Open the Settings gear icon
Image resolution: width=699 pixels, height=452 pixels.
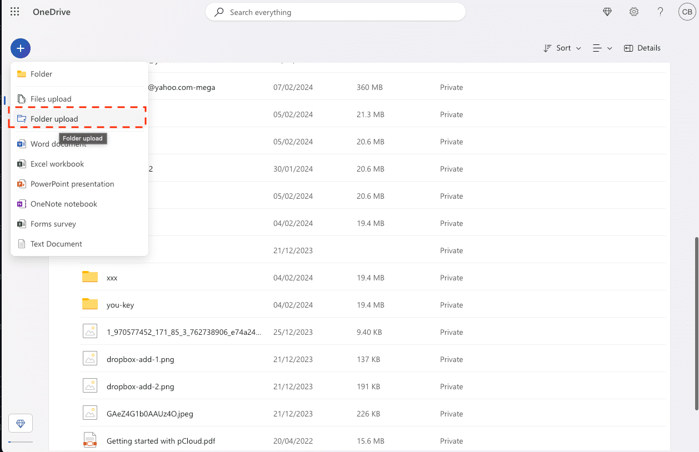click(x=634, y=12)
